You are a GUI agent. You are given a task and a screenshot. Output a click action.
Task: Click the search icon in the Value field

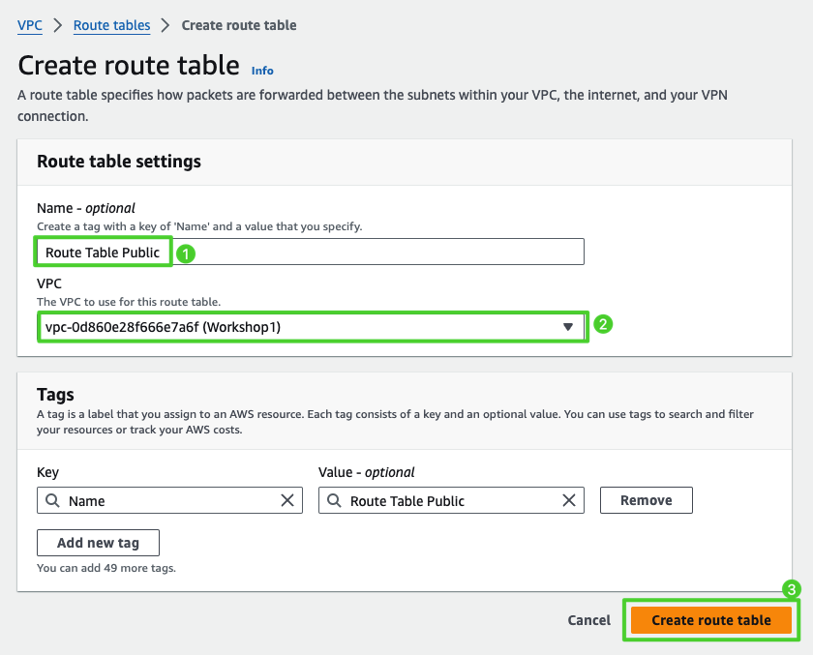(x=333, y=501)
